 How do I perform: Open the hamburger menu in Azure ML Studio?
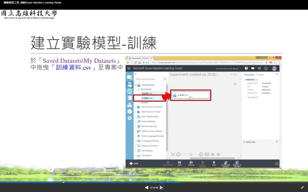(x=129, y=68)
